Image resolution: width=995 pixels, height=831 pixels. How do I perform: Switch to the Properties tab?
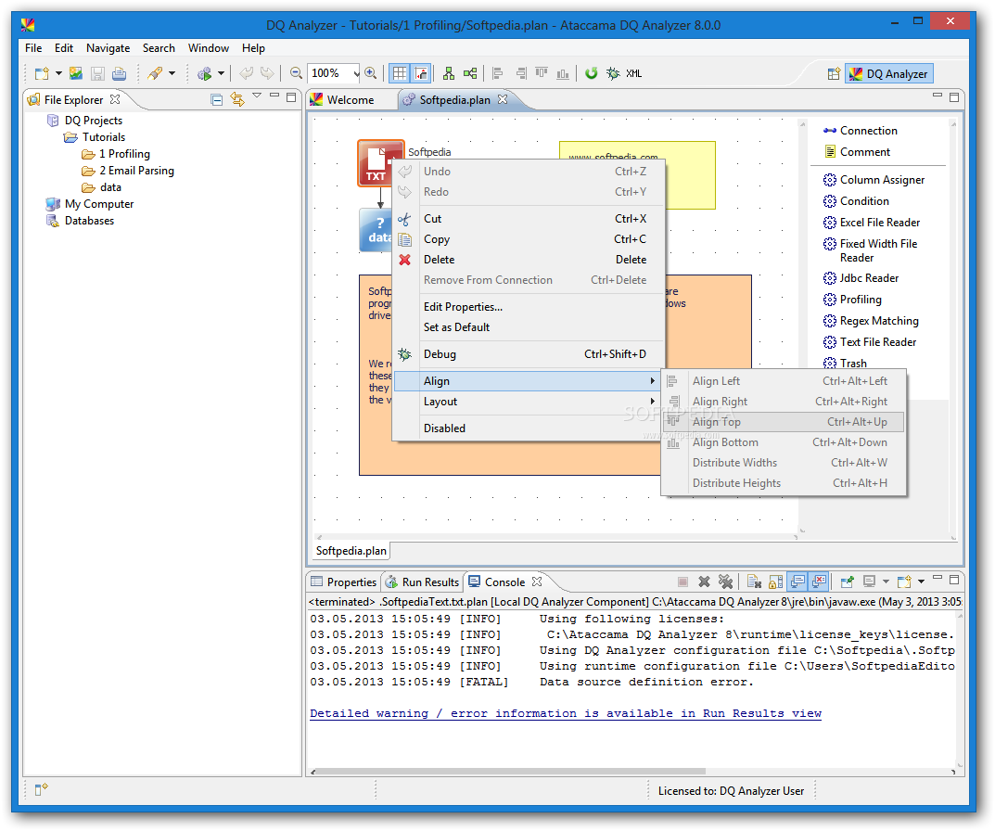point(343,582)
